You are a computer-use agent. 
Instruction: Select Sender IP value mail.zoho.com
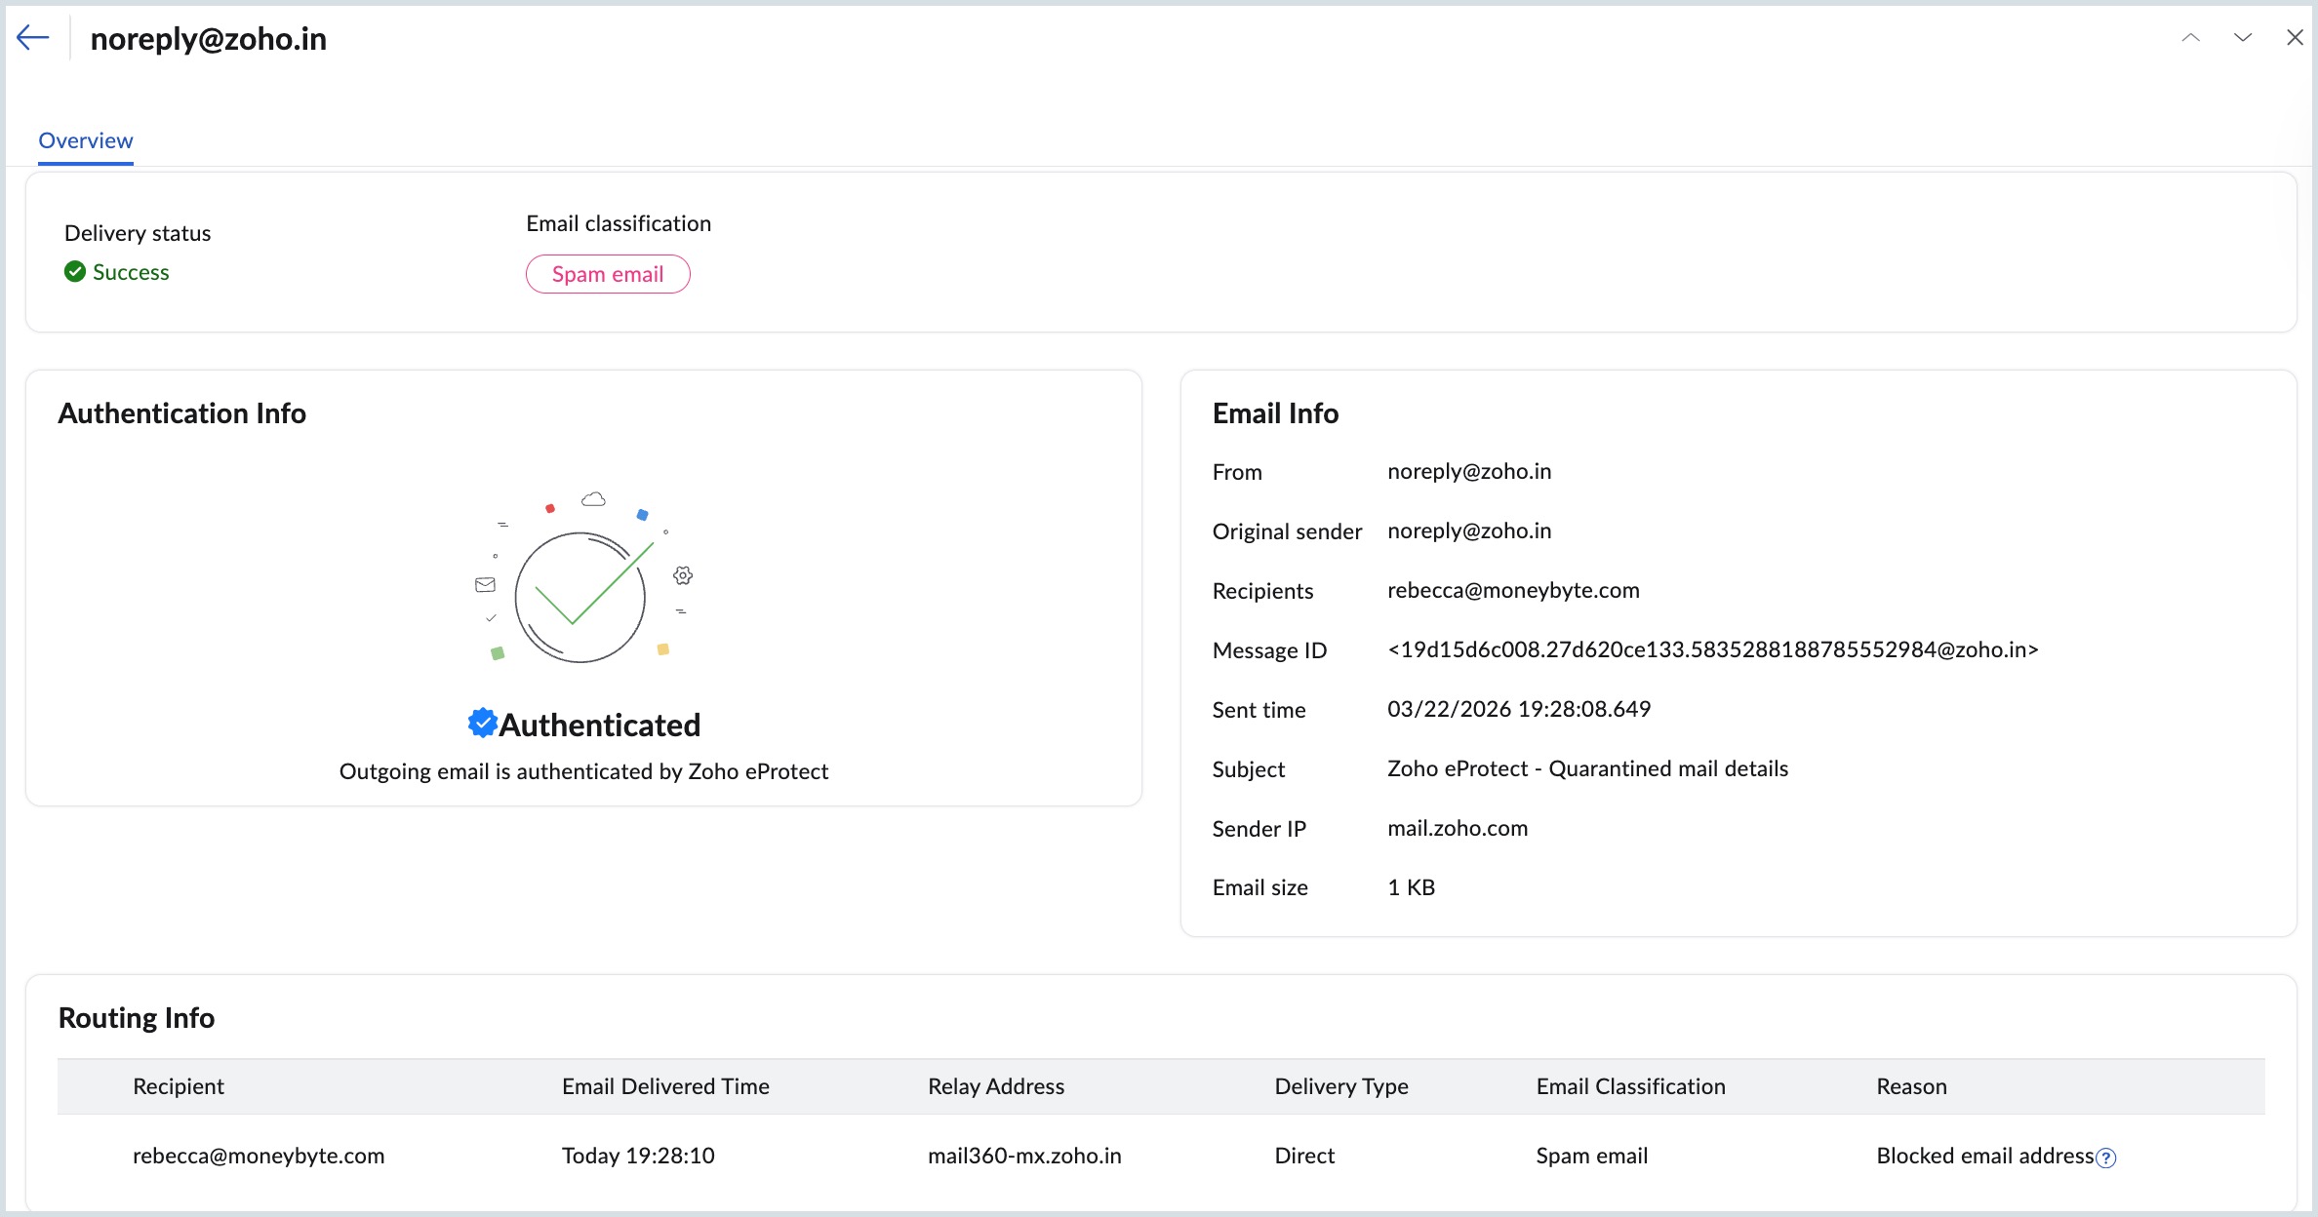click(1458, 829)
